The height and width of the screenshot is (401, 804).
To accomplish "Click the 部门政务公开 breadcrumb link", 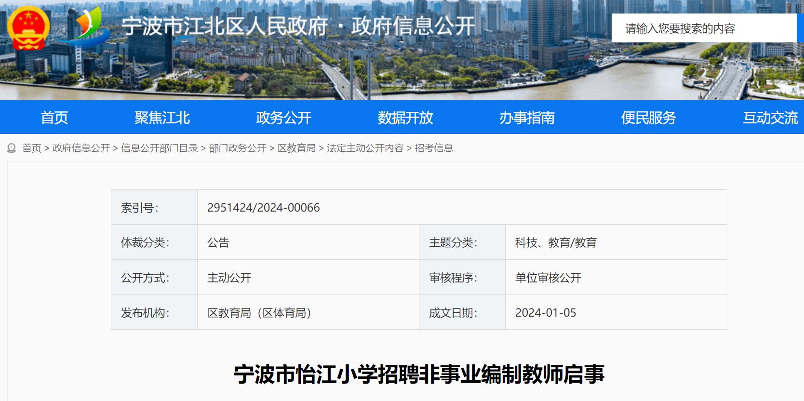I will pos(238,148).
